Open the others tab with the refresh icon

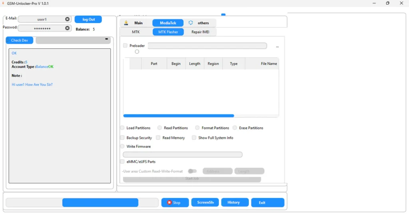[x=199, y=23]
